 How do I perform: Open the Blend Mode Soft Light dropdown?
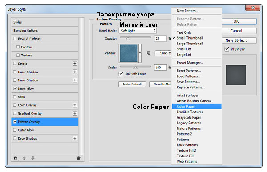pyautogui.click(x=138, y=31)
